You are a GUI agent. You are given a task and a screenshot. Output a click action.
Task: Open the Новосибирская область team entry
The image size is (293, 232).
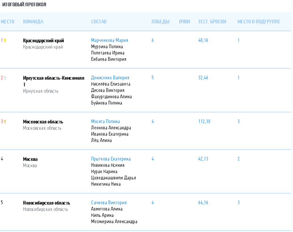pyautogui.click(x=46, y=203)
